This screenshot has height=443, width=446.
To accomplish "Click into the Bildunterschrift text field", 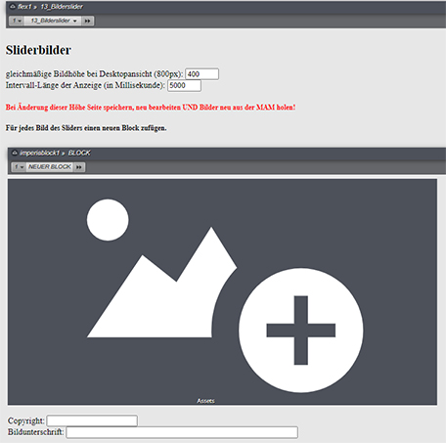I will [x=182, y=432].
